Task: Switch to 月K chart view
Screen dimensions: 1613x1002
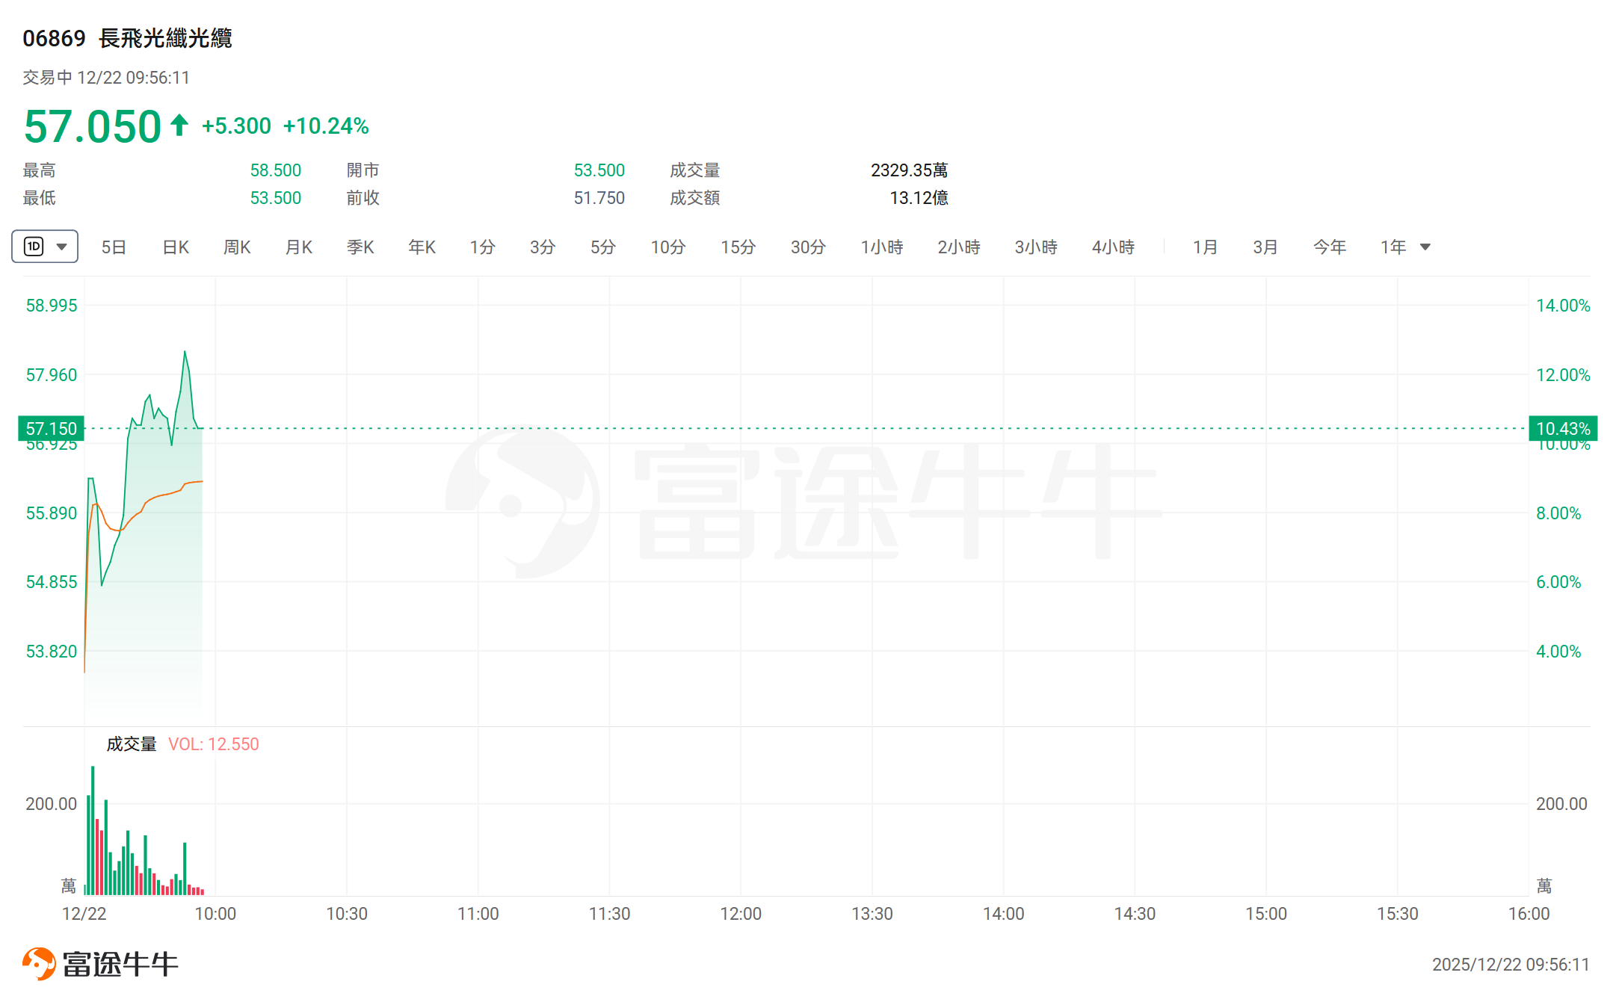Action: (299, 247)
